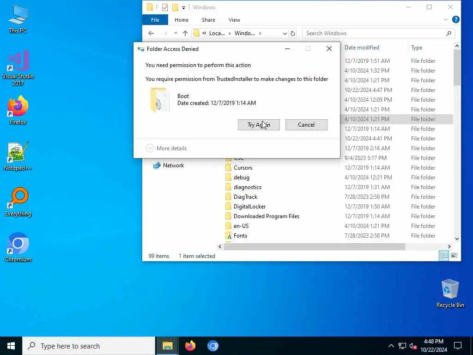The width and height of the screenshot is (473, 355).
Task: Open the Customize Quick Access Toolbar dropdown
Action: coord(183,7)
